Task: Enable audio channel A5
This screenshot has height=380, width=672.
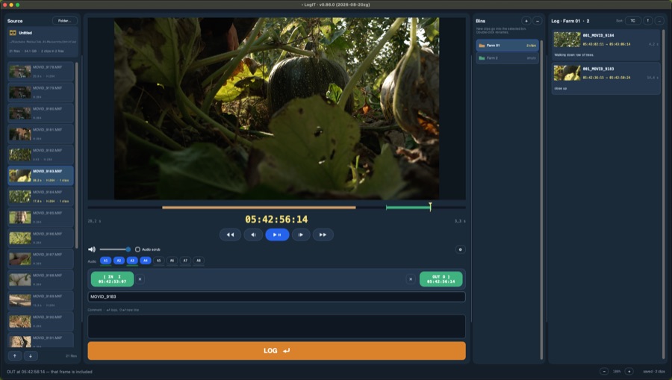Action: (x=158, y=261)
